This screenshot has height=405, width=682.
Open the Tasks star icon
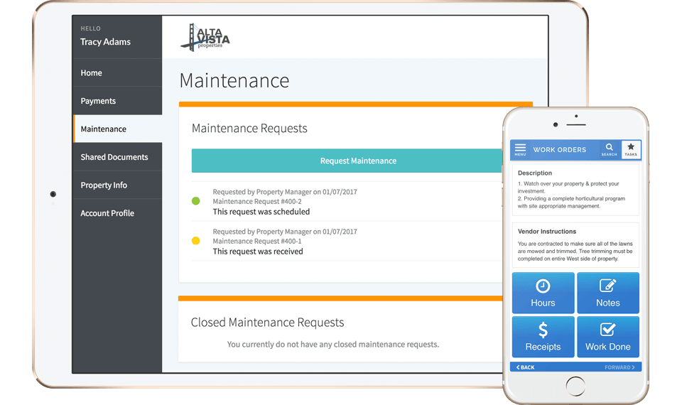(x=631, y=149)
